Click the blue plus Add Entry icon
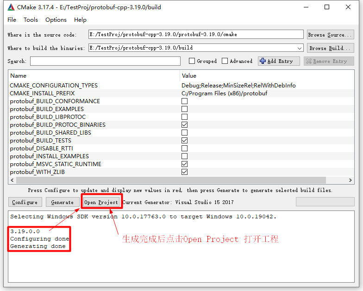 (263, 61)
